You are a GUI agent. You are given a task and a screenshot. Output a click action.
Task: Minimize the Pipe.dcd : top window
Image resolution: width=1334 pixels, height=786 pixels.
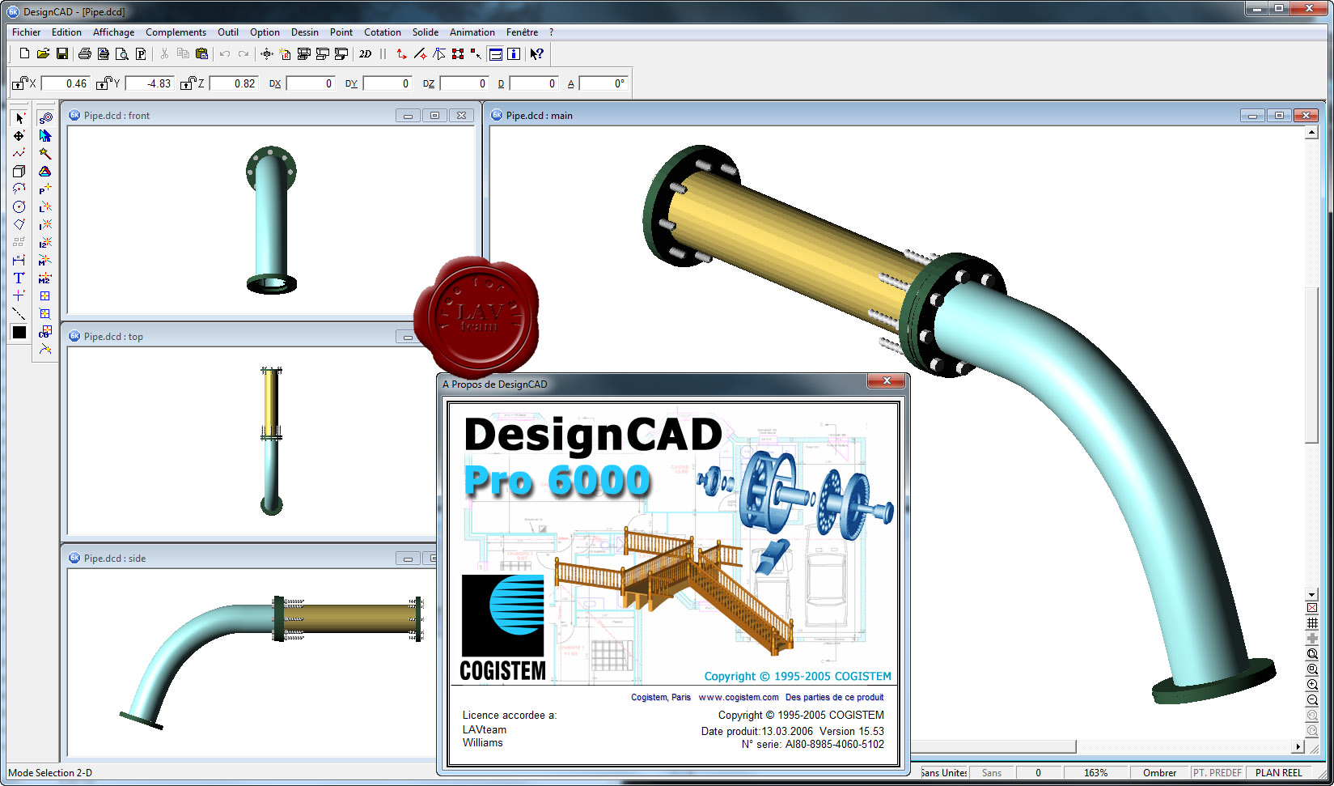[x=408, y=337]
